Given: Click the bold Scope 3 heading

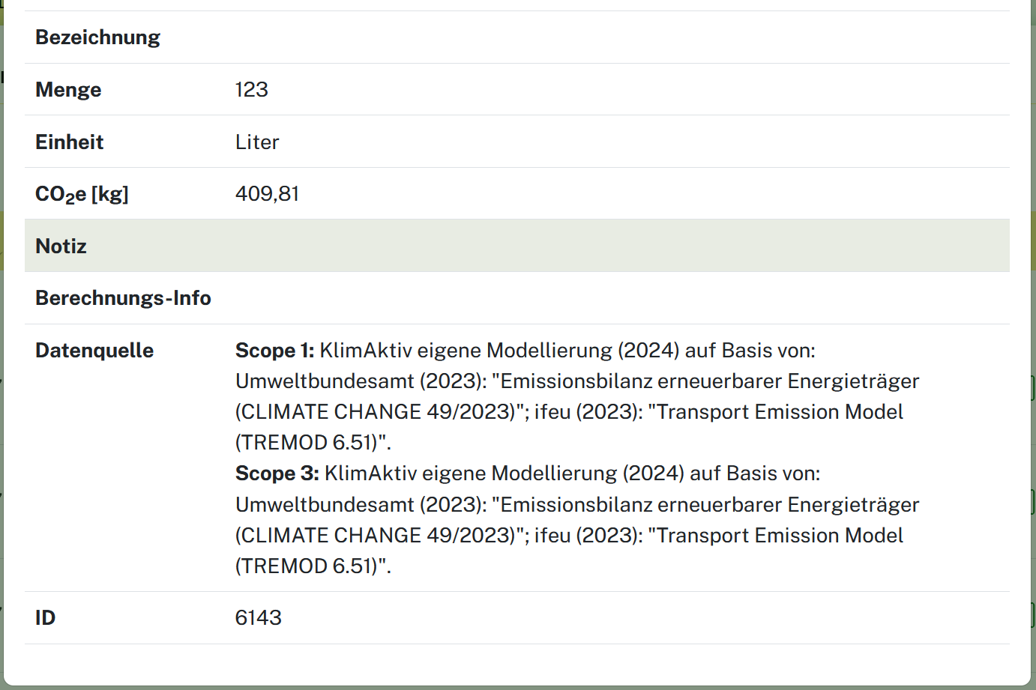Looking at the screenshot, I should [277, 473].
